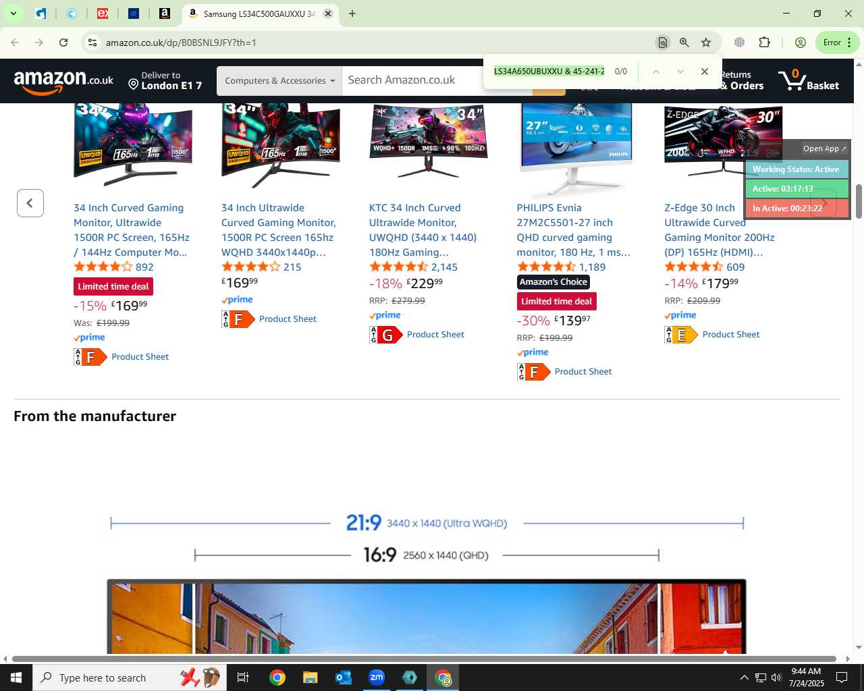Click the KTC monitor thumbnail image
864x691 pixels.
tap(429, 142)
